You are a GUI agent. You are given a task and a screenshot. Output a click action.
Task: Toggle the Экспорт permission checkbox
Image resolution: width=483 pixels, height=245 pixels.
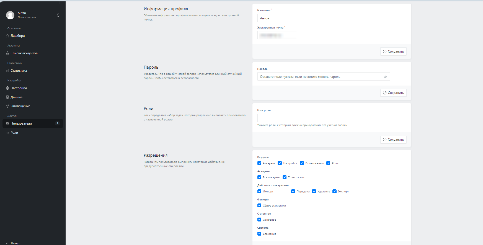(x=334, y=191)
